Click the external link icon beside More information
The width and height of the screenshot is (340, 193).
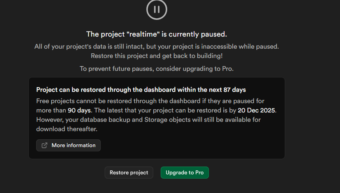[45, 145]
